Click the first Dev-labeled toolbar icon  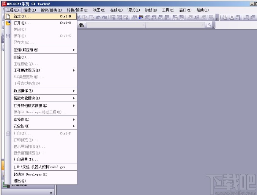[175, 17]
